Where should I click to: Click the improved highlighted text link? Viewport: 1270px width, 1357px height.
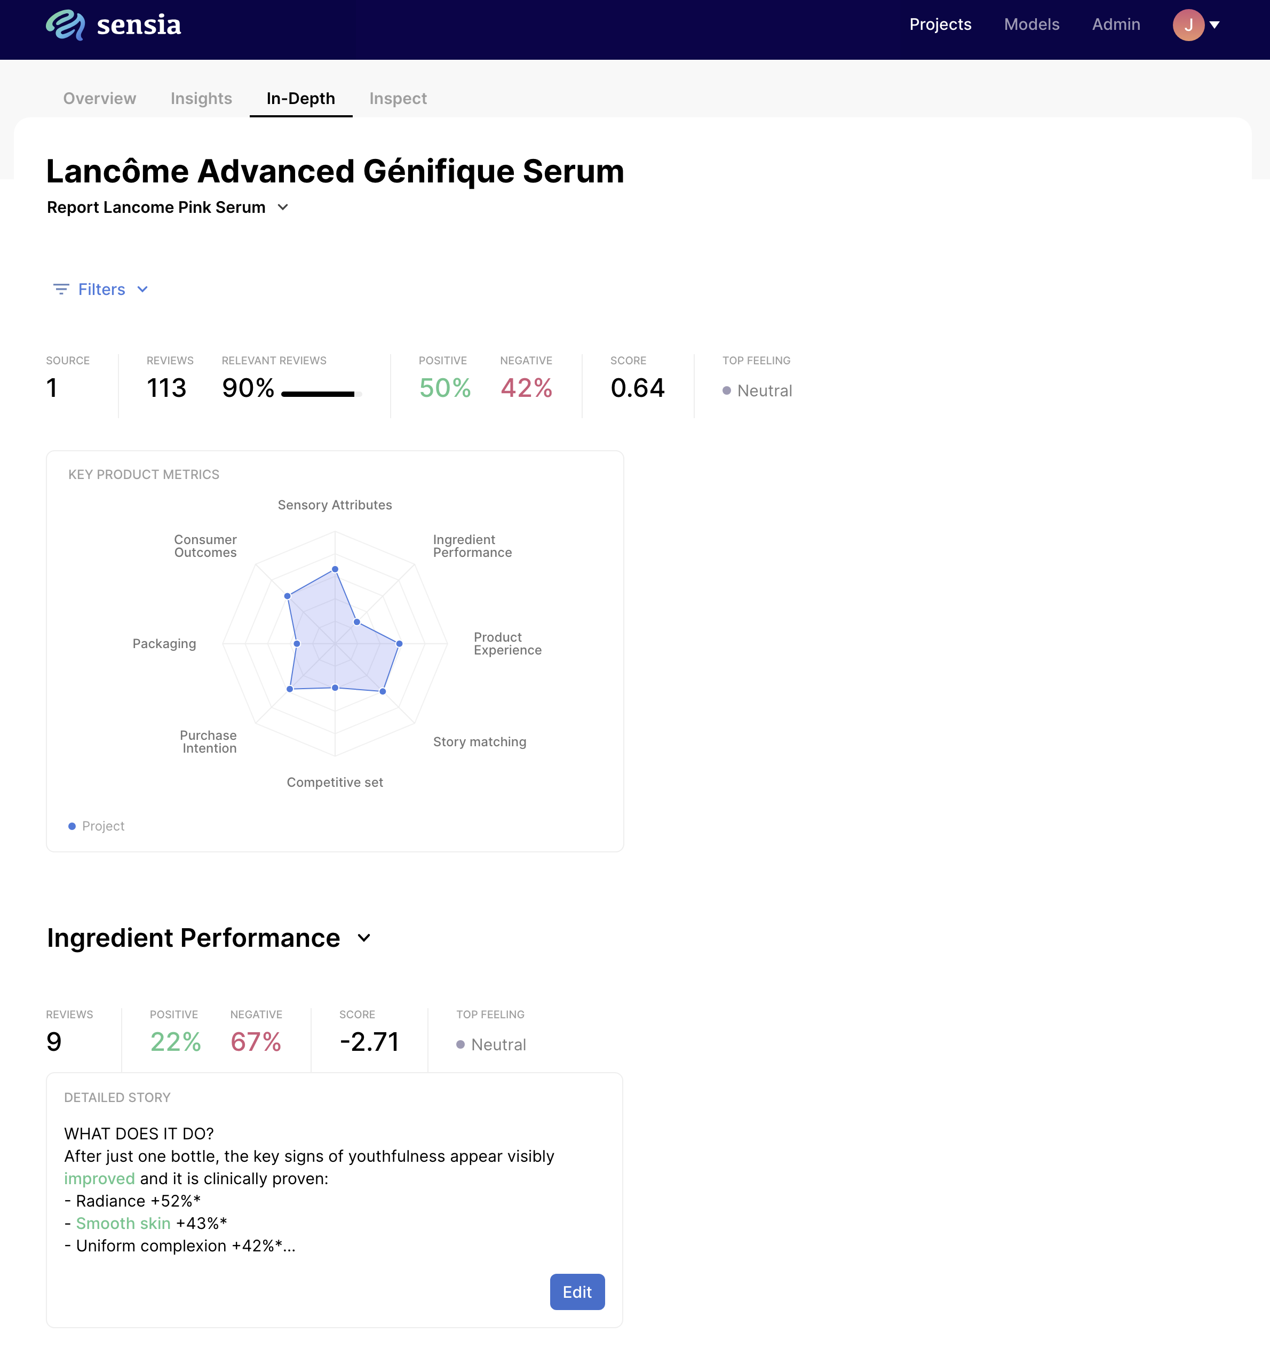100,1178
